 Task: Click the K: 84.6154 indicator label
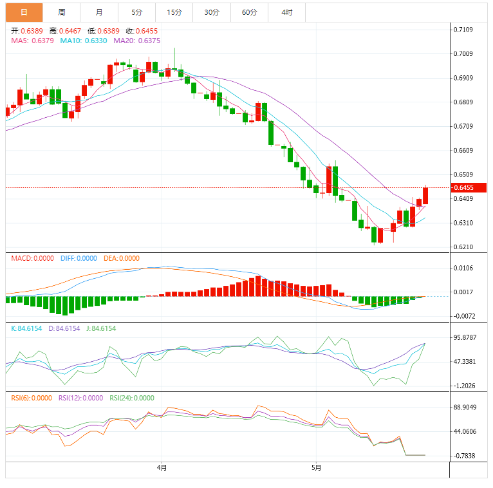(26, 328)
